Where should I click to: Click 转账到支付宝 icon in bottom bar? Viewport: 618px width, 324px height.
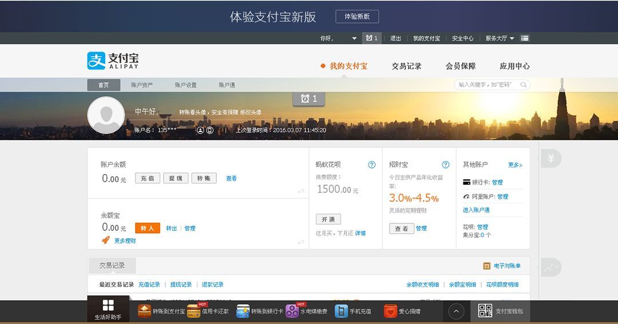click(144, 311)
